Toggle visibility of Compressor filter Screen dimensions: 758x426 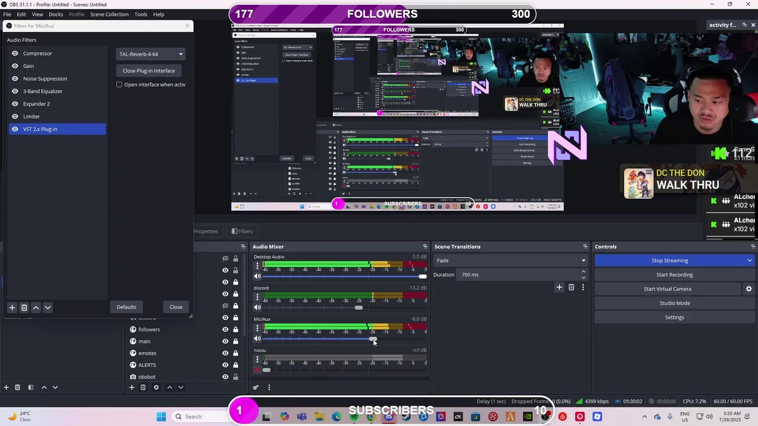click(x=15, y=53)
